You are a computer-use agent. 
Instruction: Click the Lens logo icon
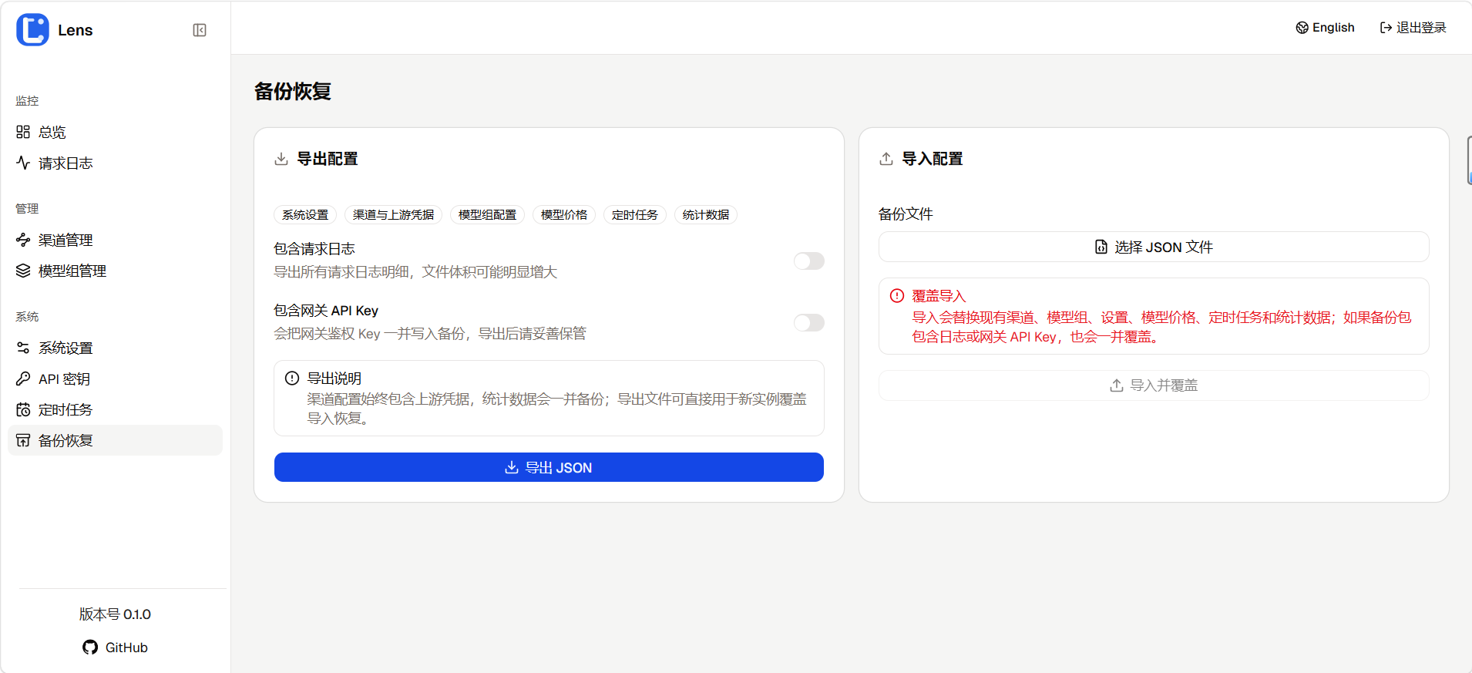pyautogui.click(x=32, y=30)
